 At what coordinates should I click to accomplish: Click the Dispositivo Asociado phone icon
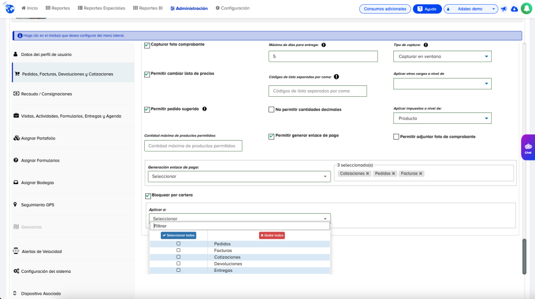click(x=15, y=293)
